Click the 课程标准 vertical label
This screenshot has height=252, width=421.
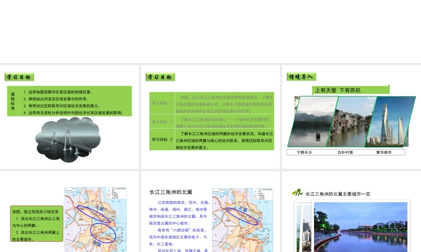coord(13,101)
